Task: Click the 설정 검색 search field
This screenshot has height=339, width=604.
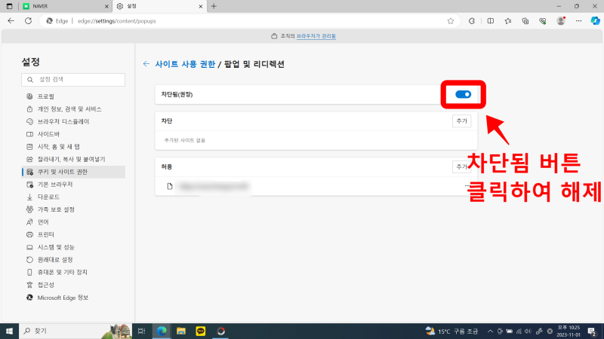Action: [x=73, y=80]
